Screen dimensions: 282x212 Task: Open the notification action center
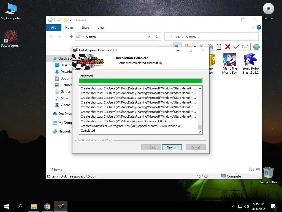273,207
